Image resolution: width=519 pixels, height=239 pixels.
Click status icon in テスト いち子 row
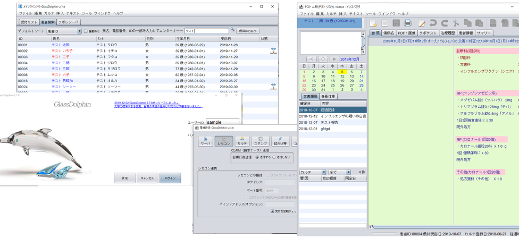click(273, 50)
